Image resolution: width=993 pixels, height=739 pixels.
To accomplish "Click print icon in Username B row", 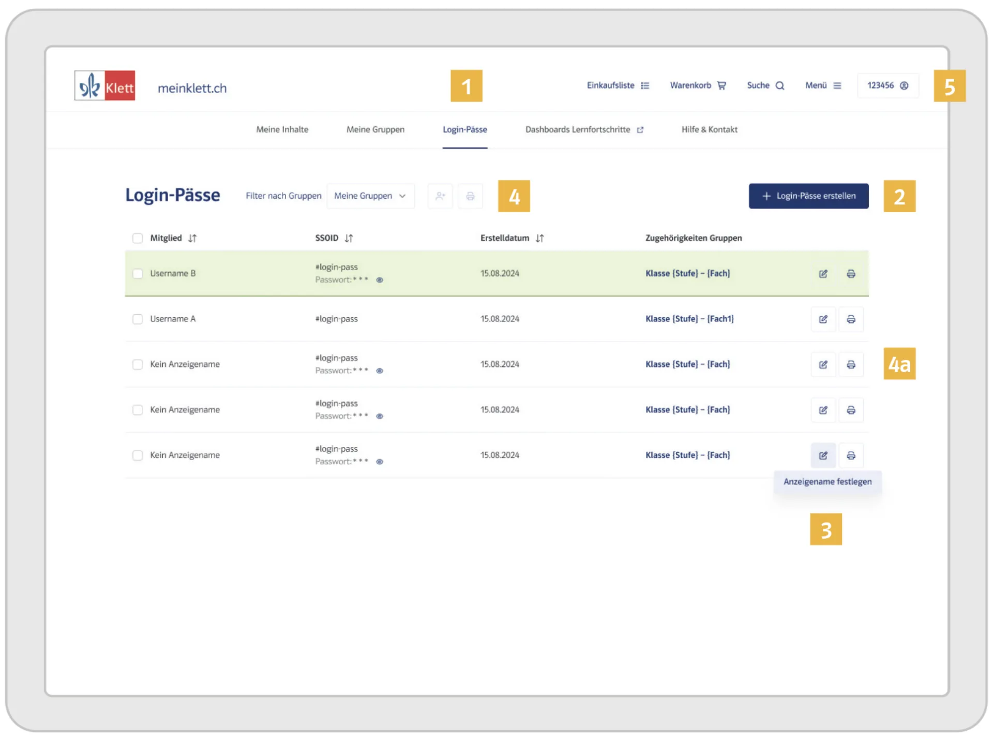I will point(851,274).
